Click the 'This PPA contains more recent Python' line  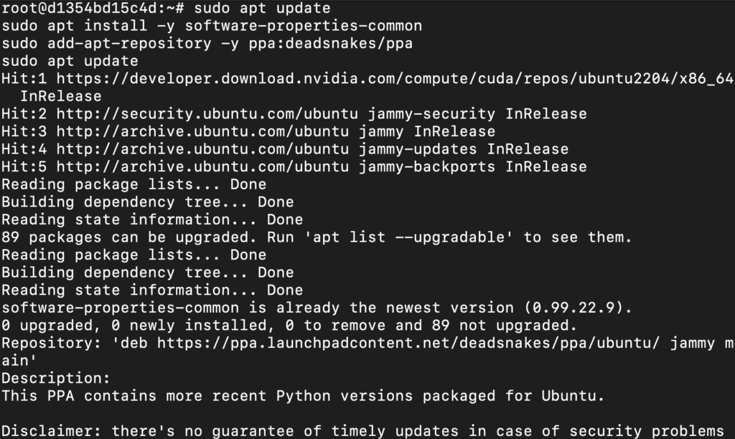pos(303,396)
